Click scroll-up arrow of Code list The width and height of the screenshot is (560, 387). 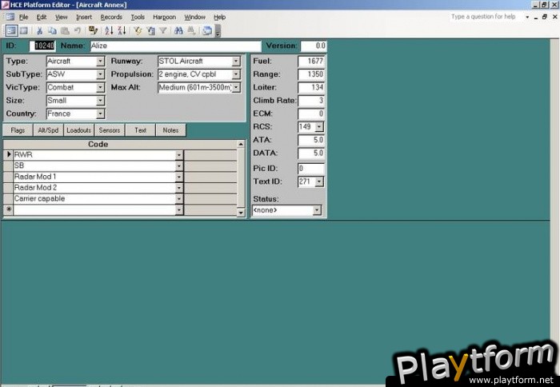click(241, 144)
